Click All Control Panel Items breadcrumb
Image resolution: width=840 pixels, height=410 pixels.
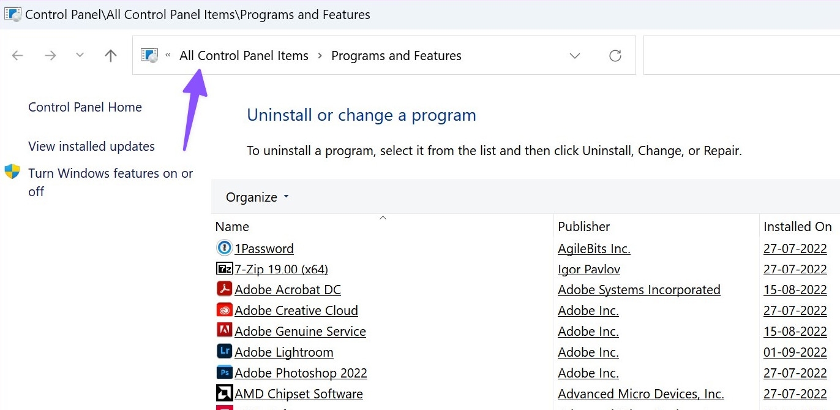tap(244, 56)
